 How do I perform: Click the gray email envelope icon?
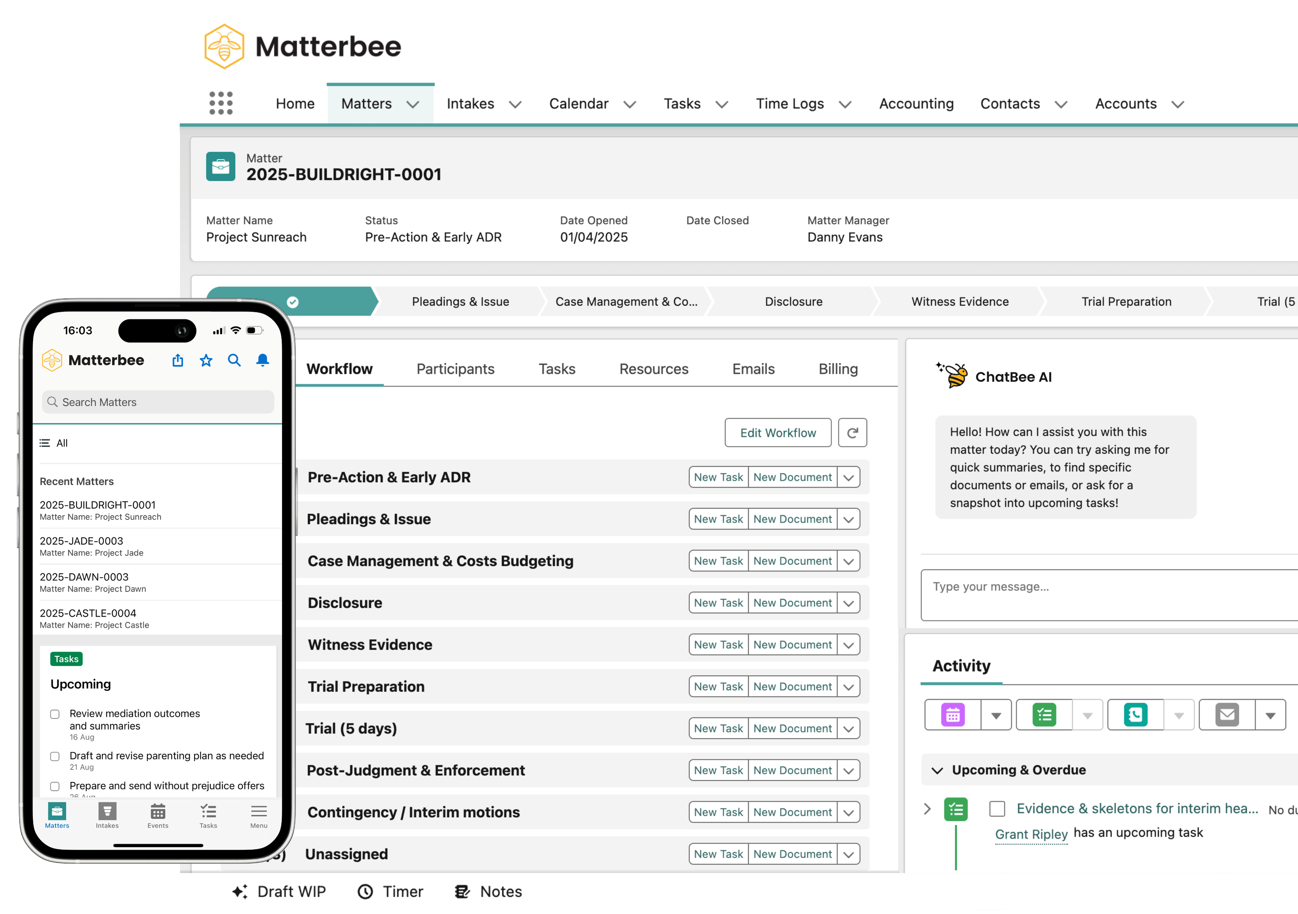1226,715
